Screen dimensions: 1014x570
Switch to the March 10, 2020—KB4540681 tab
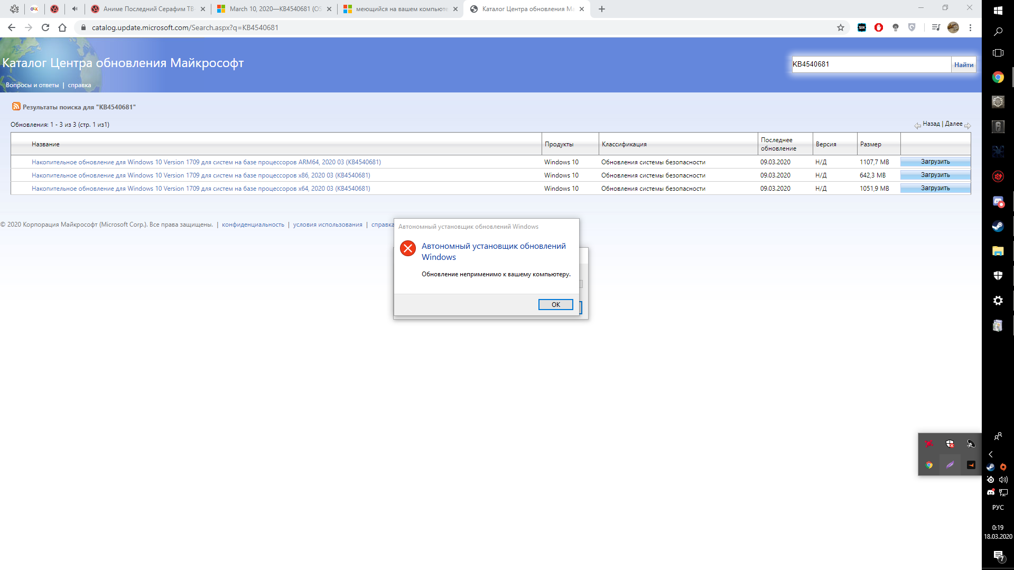click(x=274, y=9)
